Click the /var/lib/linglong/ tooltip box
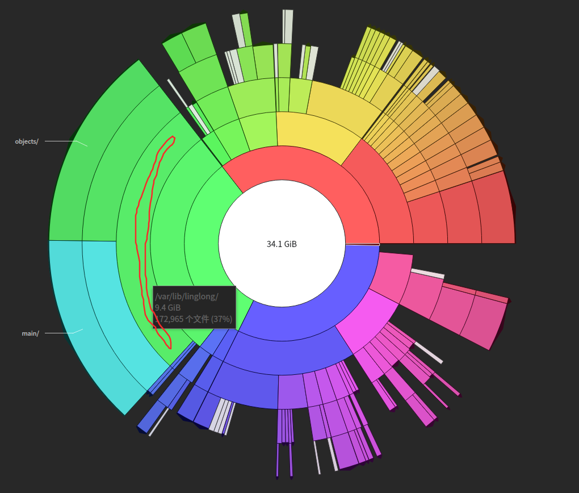Image resolution: width=579 pixels, height=493 pixels. click(x=194, y=307)
